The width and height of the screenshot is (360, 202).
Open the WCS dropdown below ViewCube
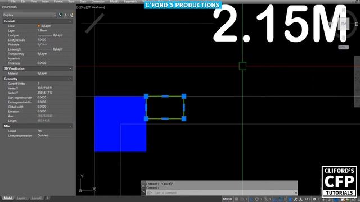pos(344,47)
